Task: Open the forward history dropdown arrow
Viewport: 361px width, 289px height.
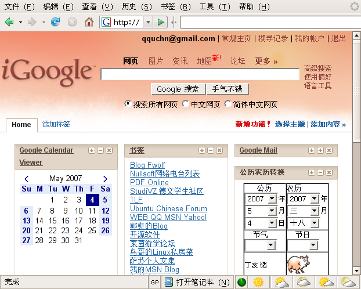Action: tap(44, 22)
